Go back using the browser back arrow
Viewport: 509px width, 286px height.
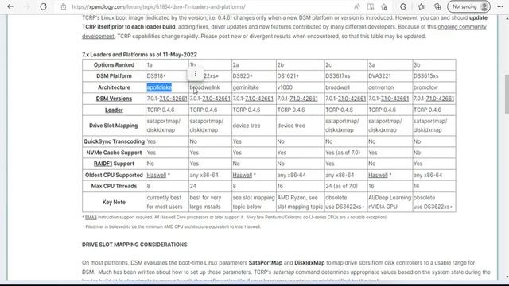click(x=10, y=6)
